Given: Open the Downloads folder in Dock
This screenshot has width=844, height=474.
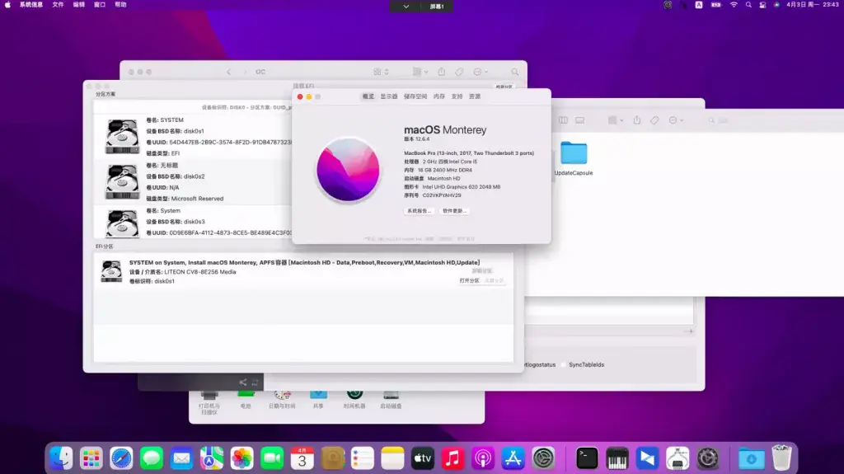Looking at the screenshot, I should click(752, 458).
